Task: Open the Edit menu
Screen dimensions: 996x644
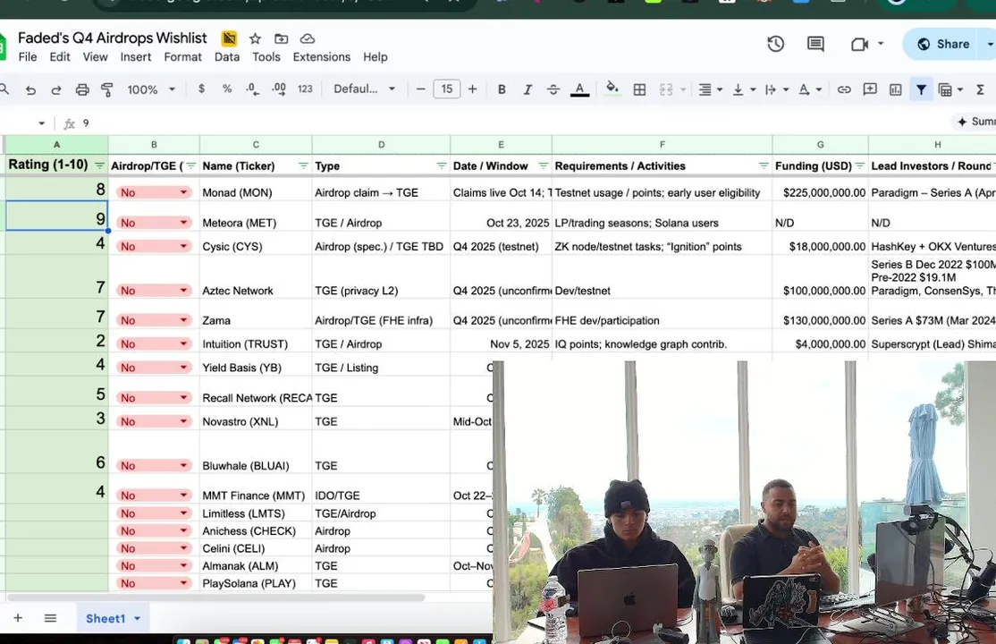Action: pos(60,56)
